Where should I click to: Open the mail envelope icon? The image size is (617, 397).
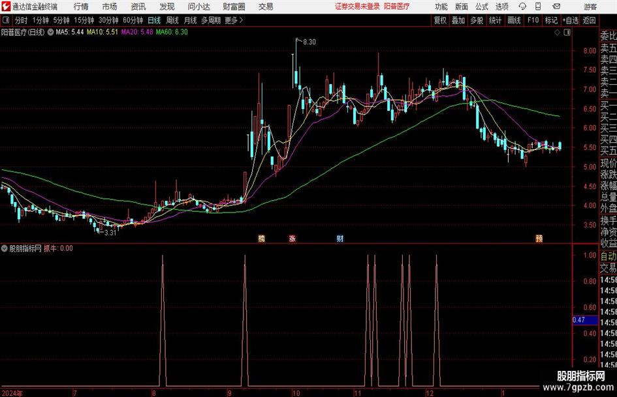coord(556,7)
